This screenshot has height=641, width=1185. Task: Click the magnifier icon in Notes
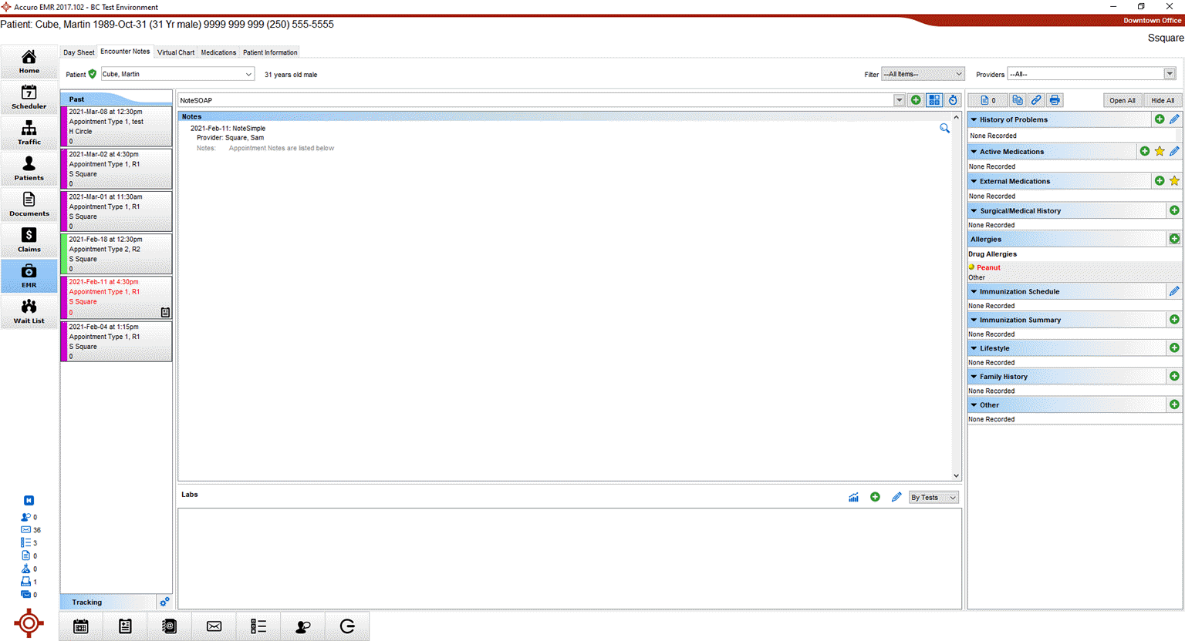pos(944,129)
